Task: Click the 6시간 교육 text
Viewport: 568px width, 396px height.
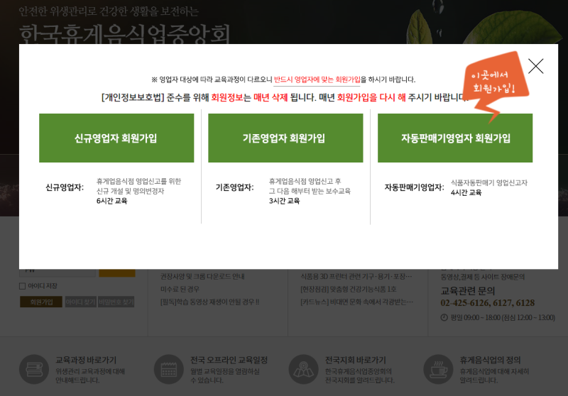Action: (x=111, y=201)
